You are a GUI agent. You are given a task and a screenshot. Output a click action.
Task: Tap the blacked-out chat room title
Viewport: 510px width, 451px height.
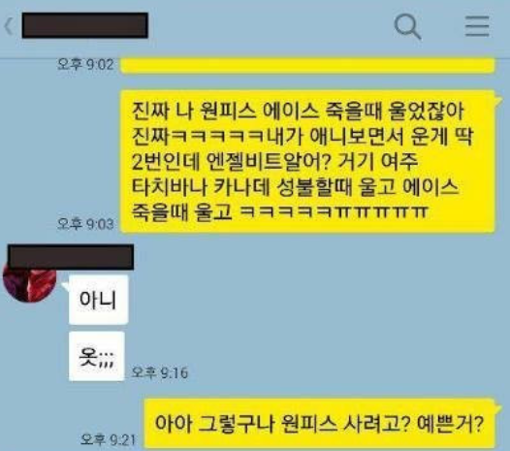coord(85,25)
